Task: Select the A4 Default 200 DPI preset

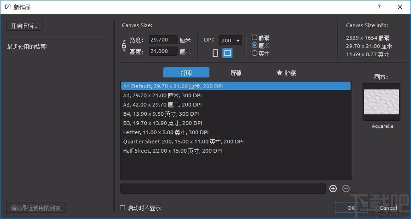Action: (236, 86)
